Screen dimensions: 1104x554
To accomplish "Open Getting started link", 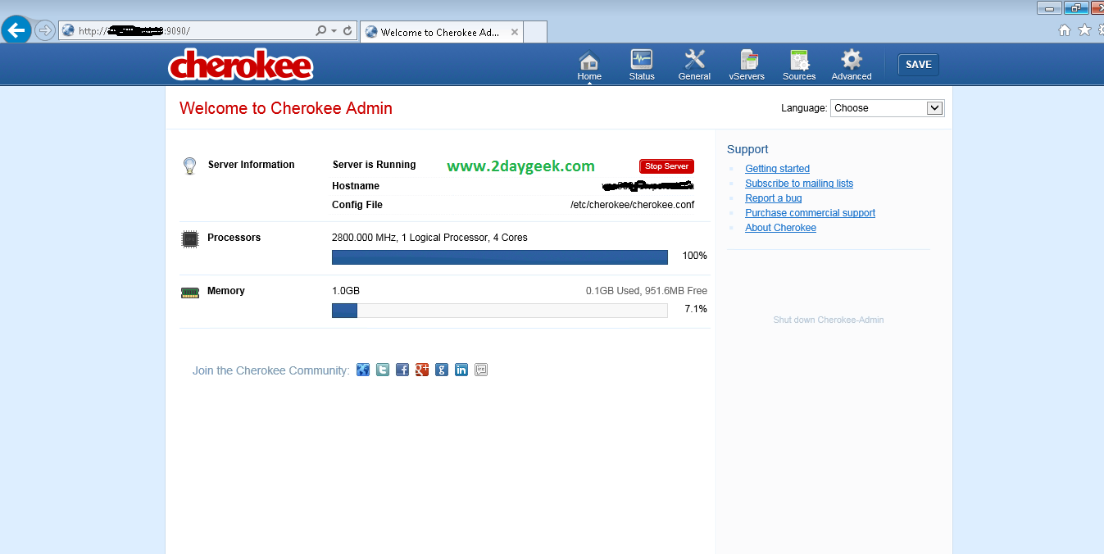I will click(777, 169).
